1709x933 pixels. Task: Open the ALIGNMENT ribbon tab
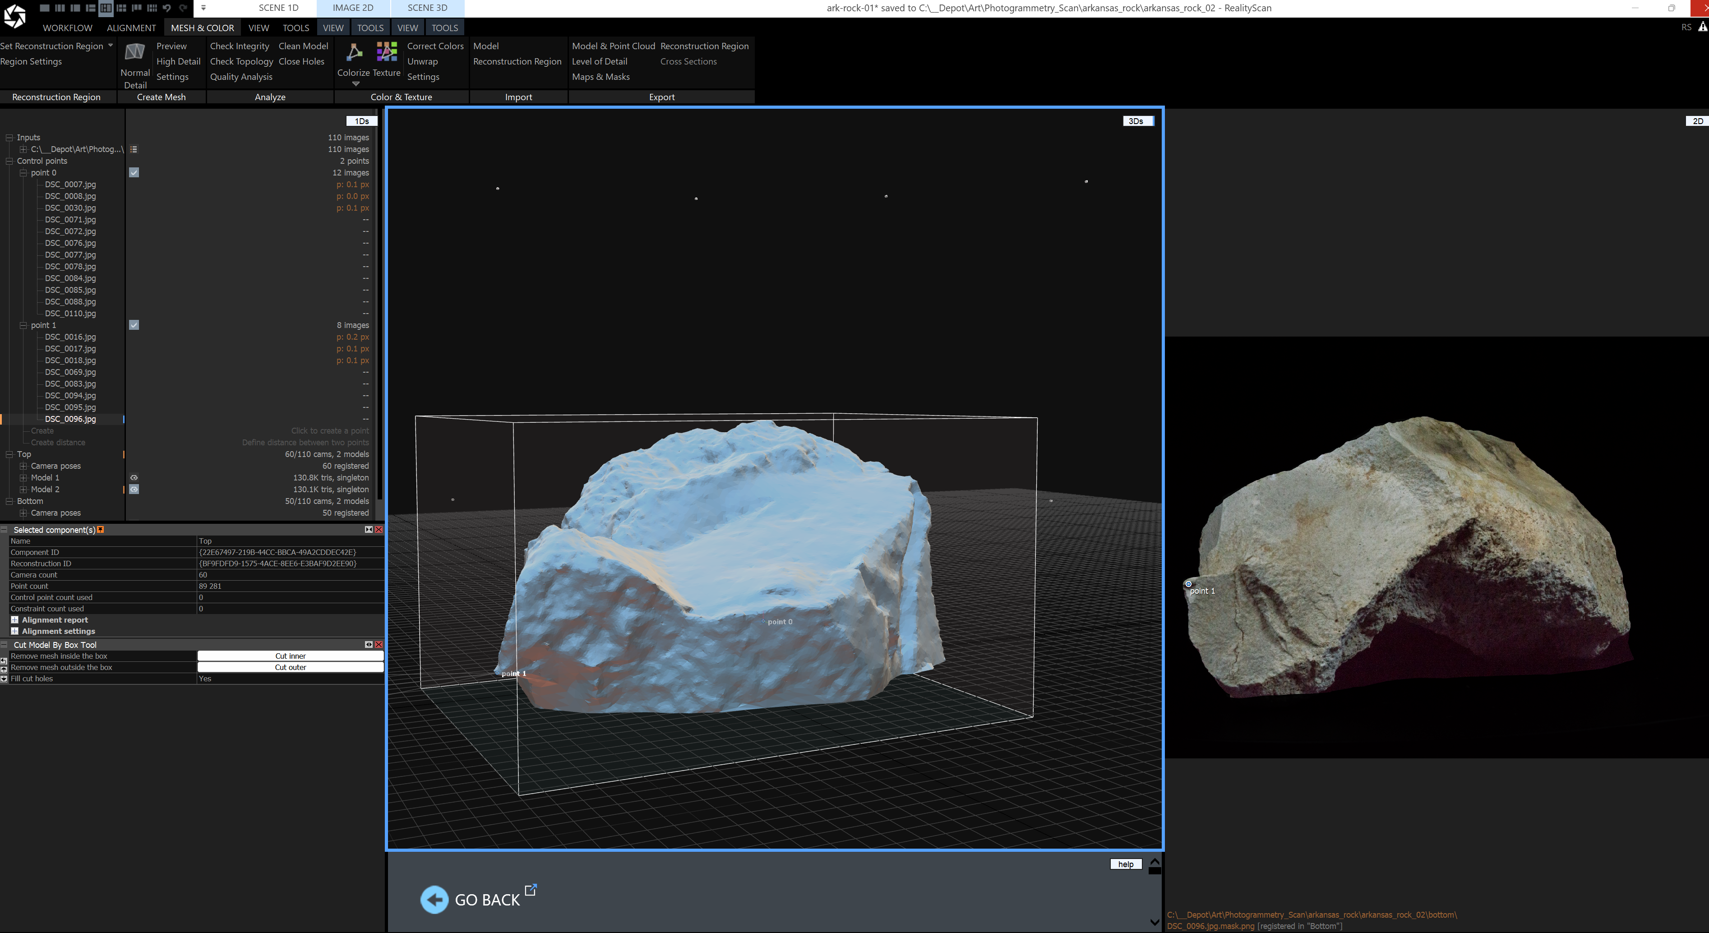tap(131, 28)
